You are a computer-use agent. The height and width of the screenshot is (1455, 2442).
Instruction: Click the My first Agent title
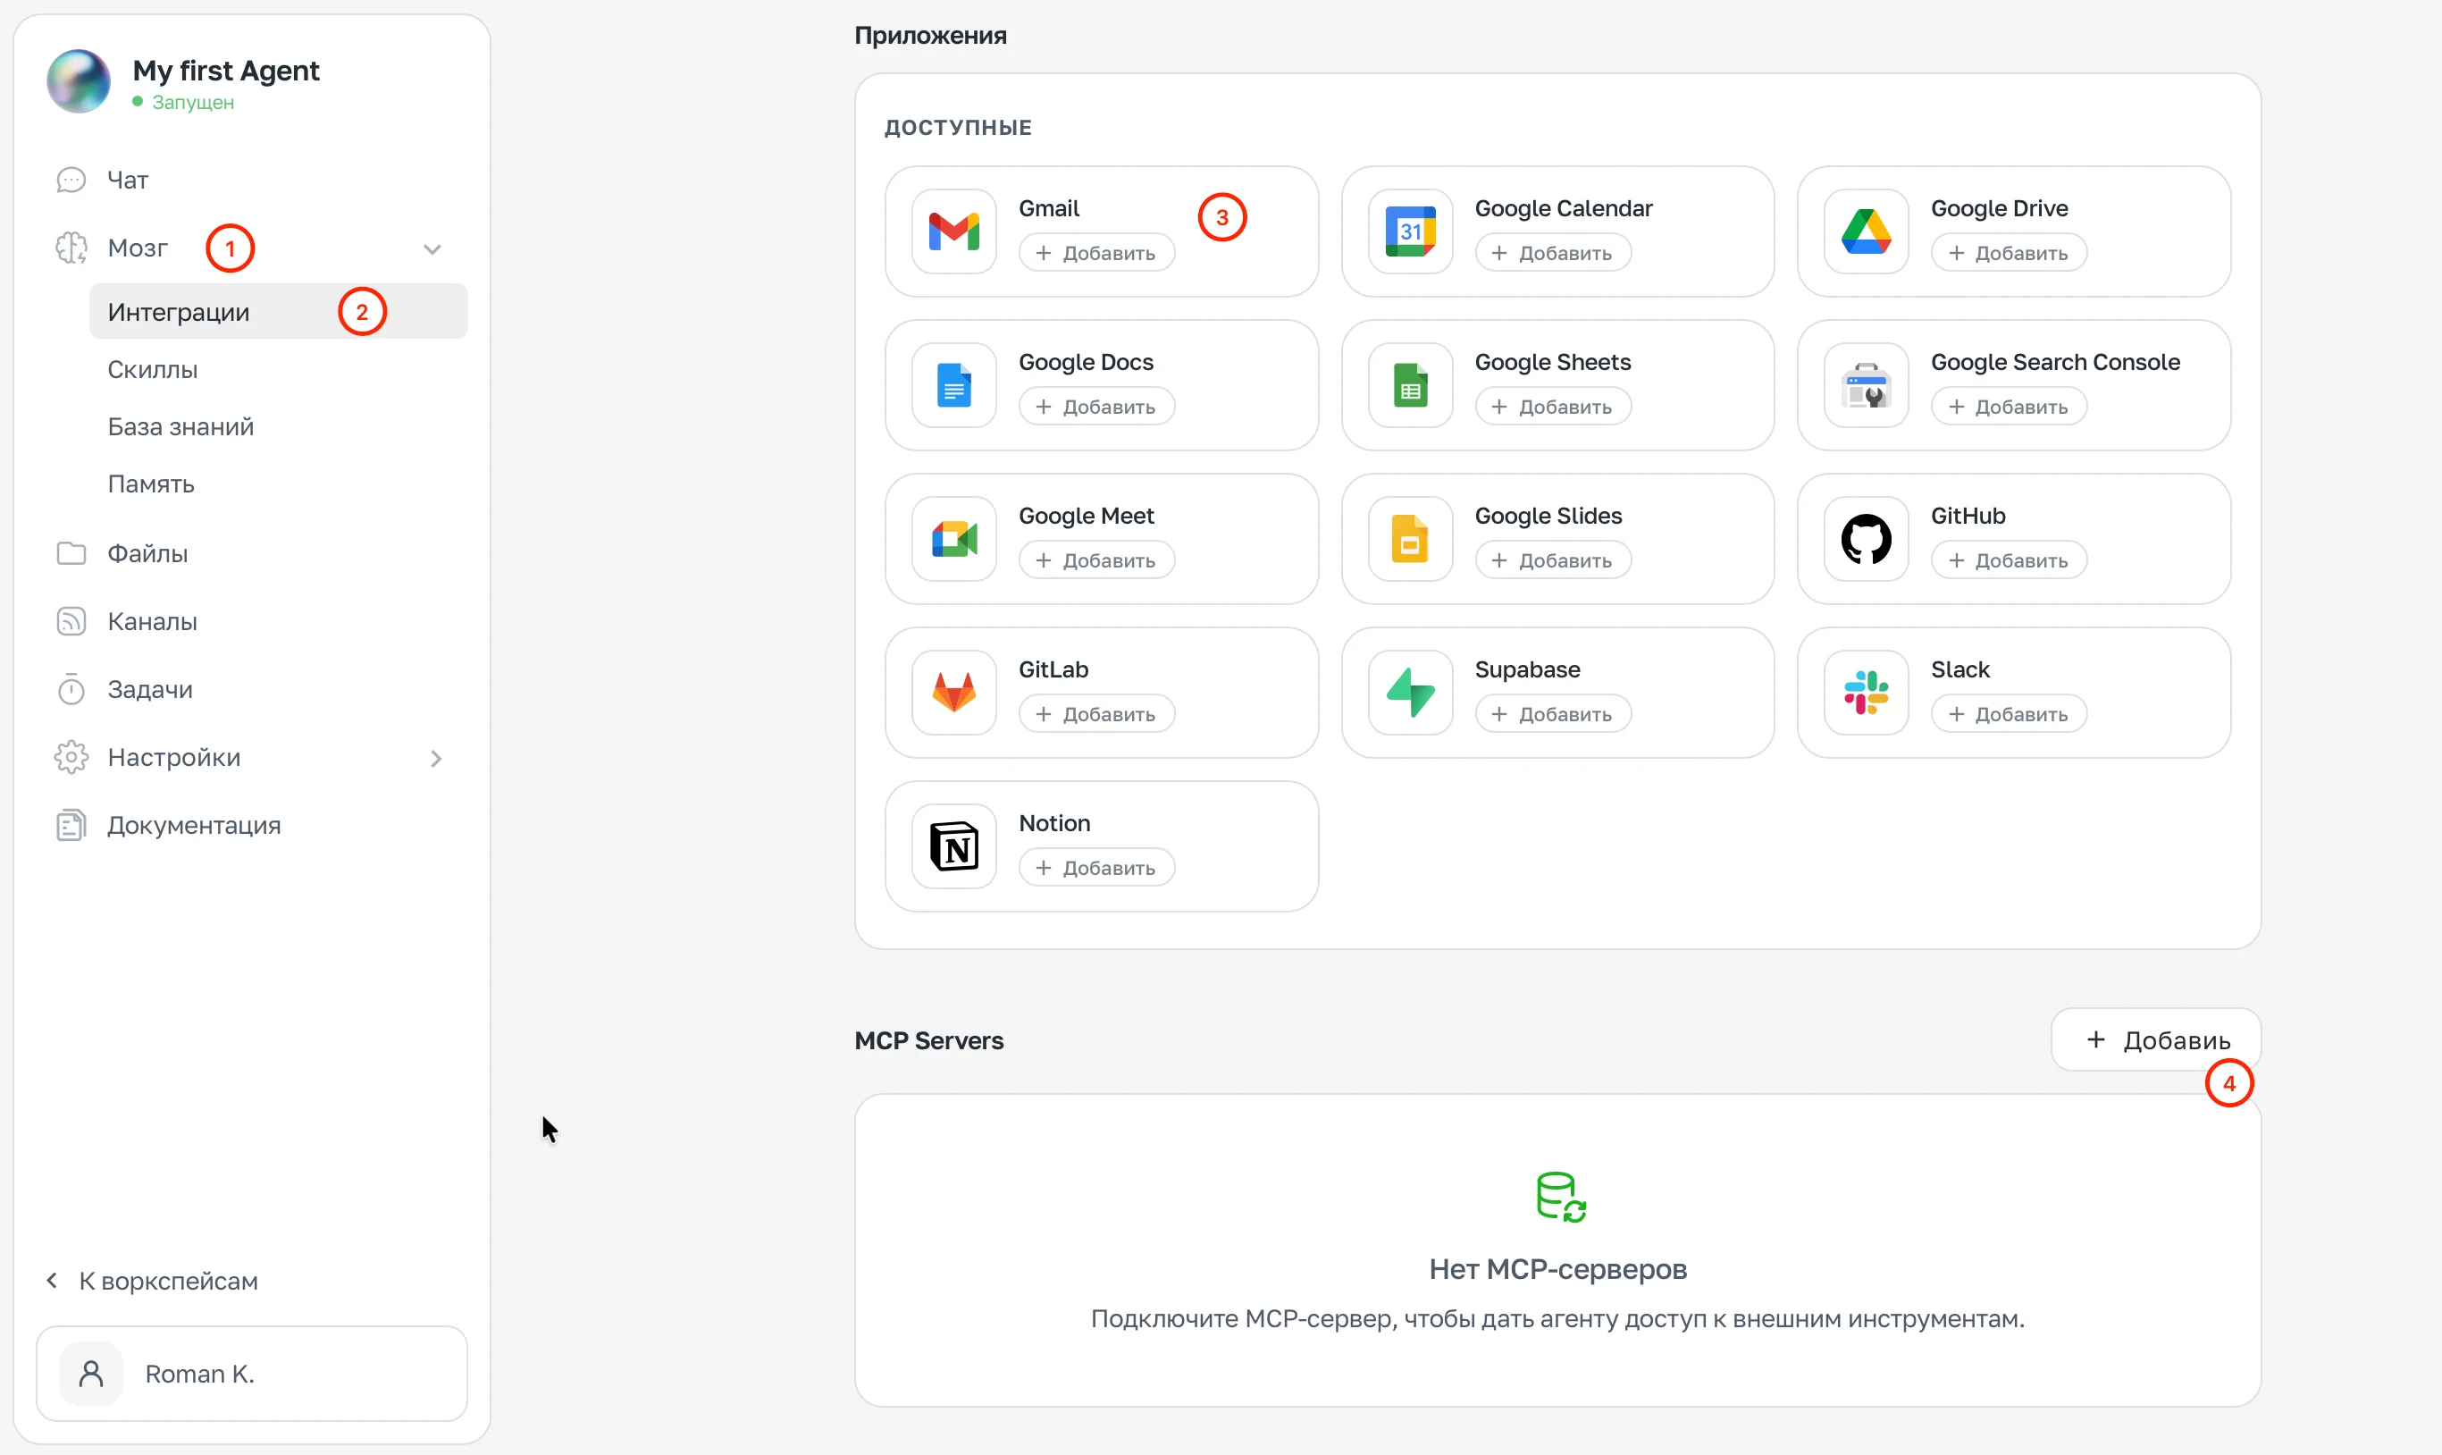225,71
